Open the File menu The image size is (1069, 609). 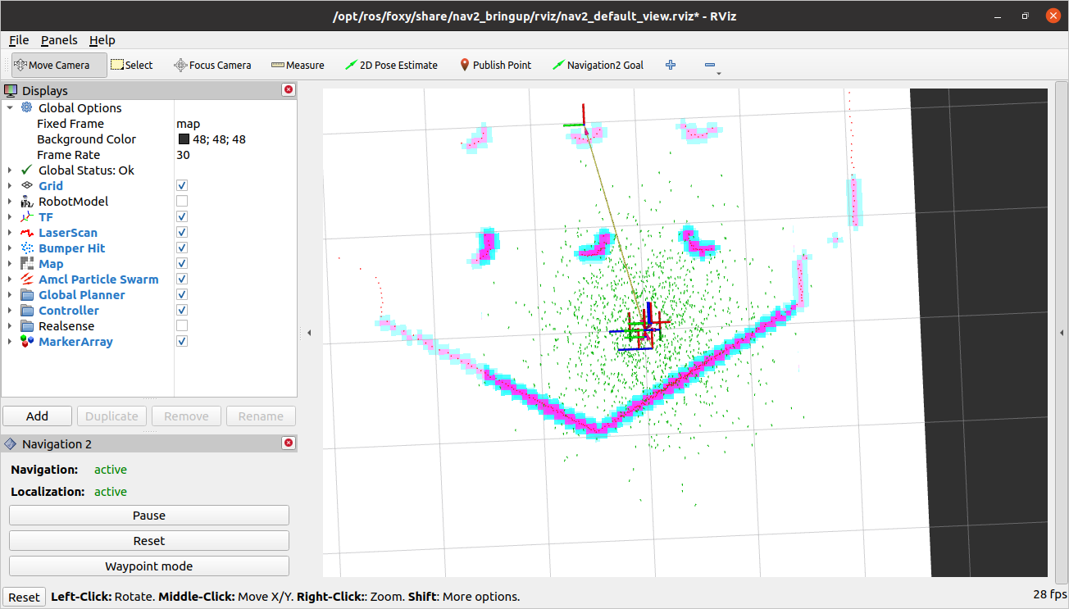19,39
